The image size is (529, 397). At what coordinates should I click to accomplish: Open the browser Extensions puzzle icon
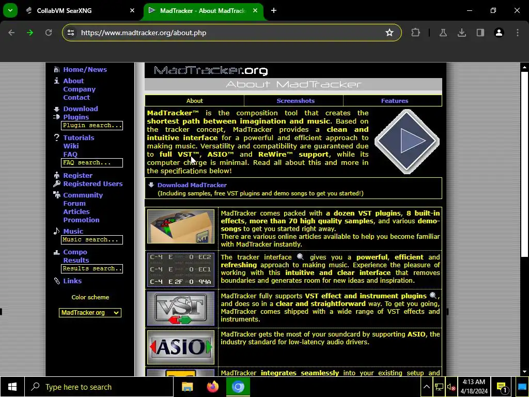(416, 33)
